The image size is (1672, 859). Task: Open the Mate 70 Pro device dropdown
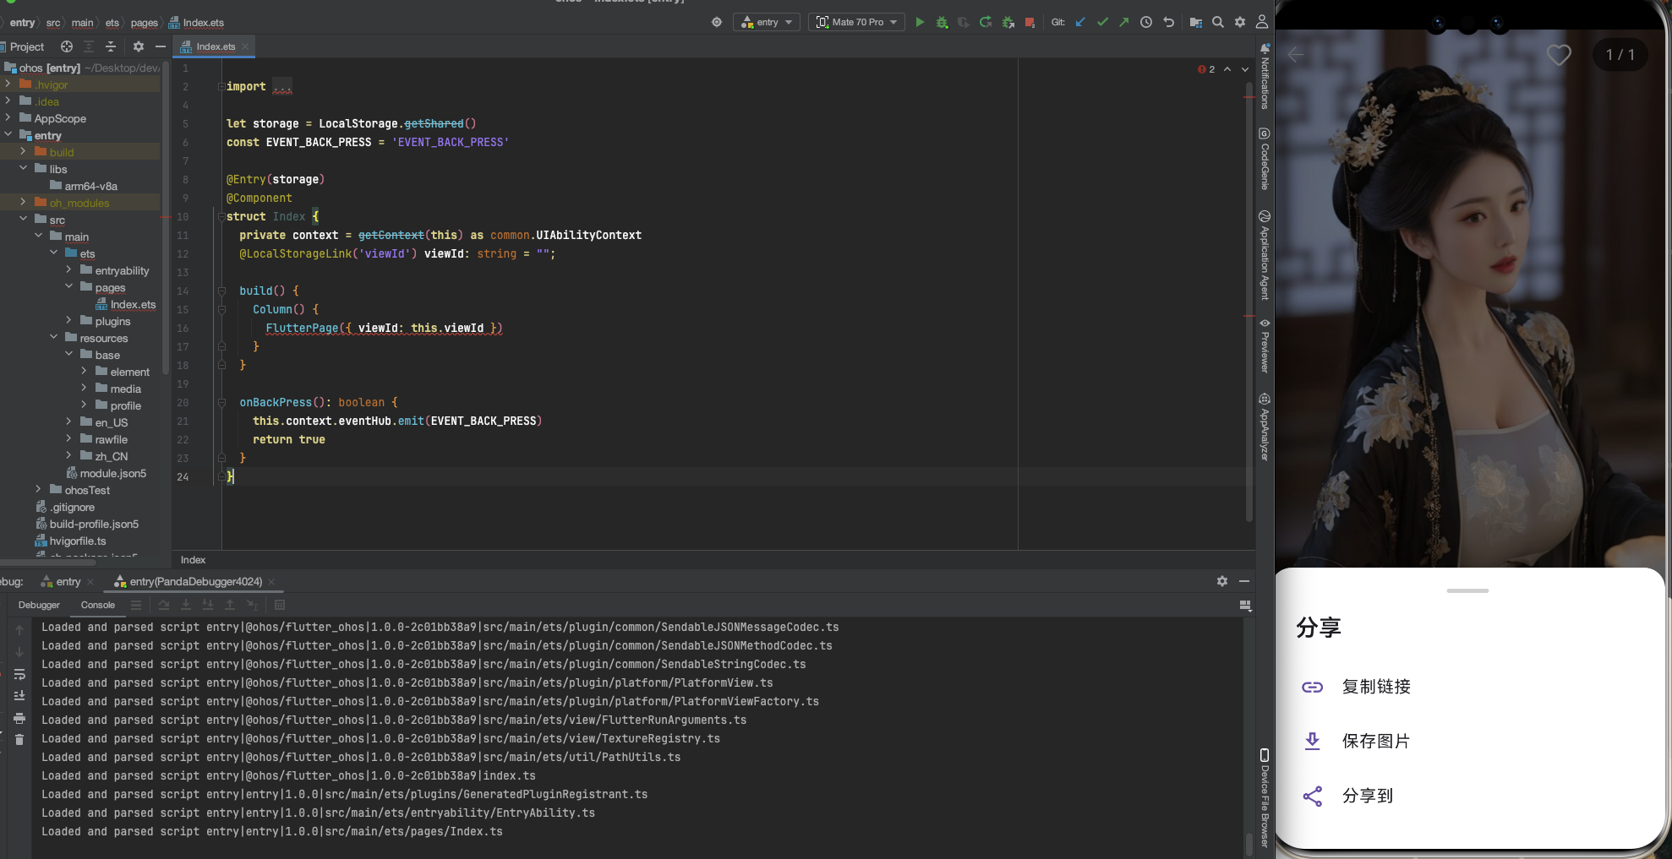(856, 22)
